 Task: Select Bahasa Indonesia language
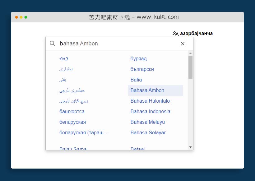151,112
